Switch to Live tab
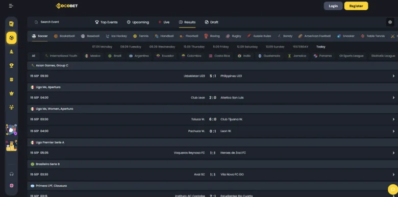 point(164,22)
